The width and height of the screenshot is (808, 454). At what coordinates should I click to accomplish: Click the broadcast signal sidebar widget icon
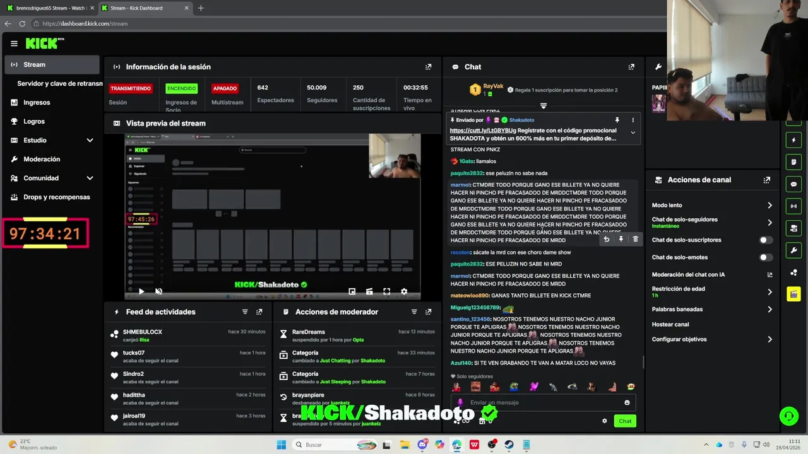click(793, 206)
